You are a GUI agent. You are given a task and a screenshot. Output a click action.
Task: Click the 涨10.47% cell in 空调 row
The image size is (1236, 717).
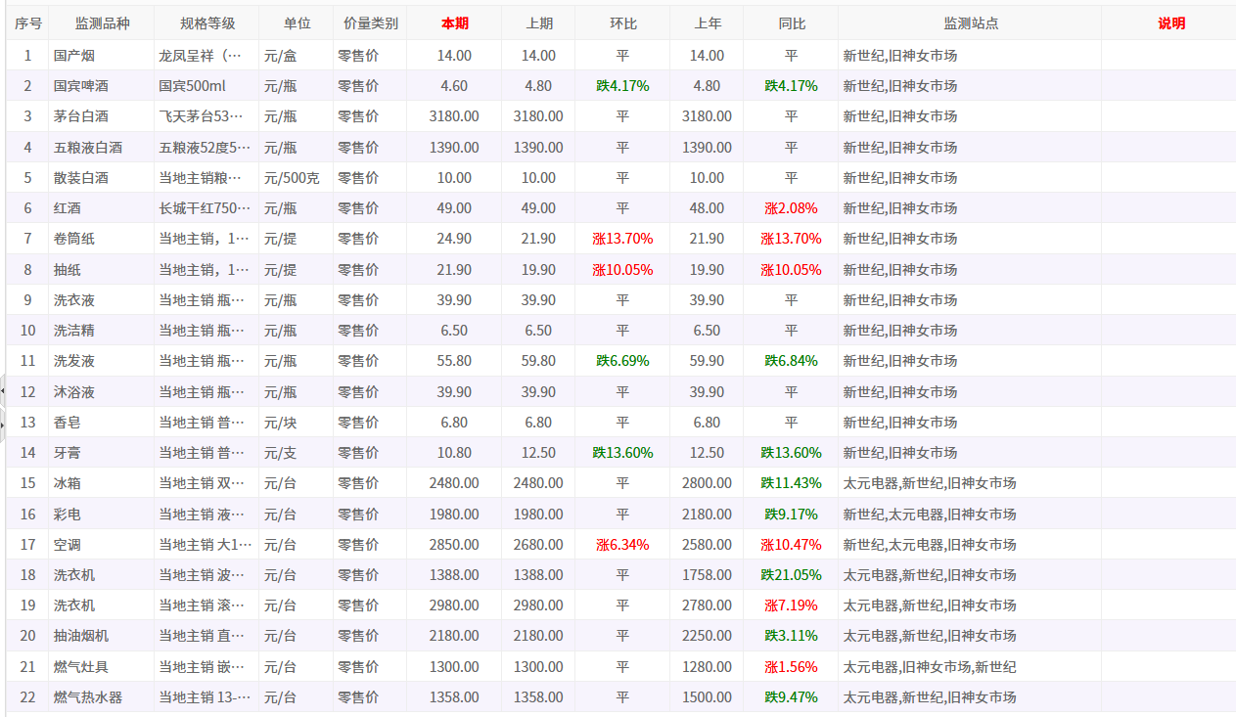point(791,545)
